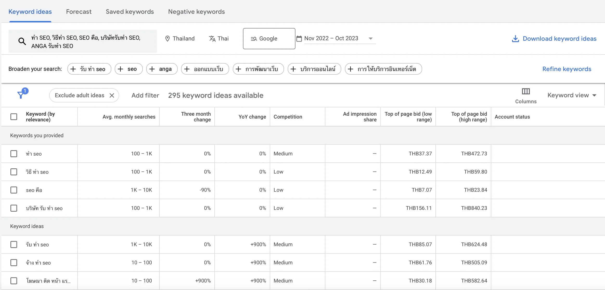
Task: Click the 1K – 10K searches for seo คือ
Action: tap(141, 190)
